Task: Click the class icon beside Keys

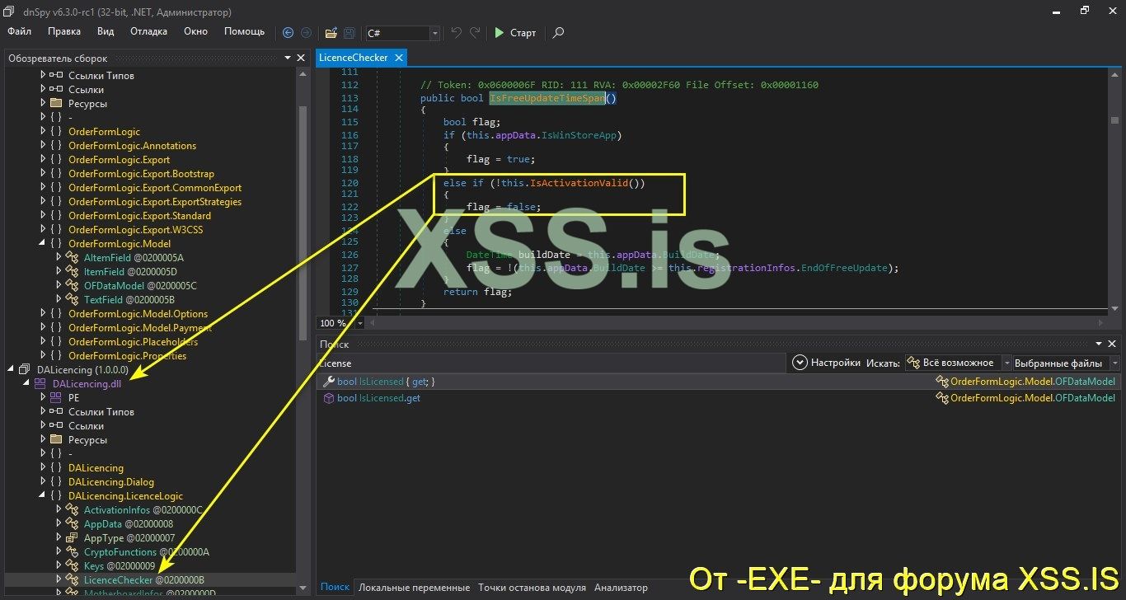Action: tap(73, 566)
